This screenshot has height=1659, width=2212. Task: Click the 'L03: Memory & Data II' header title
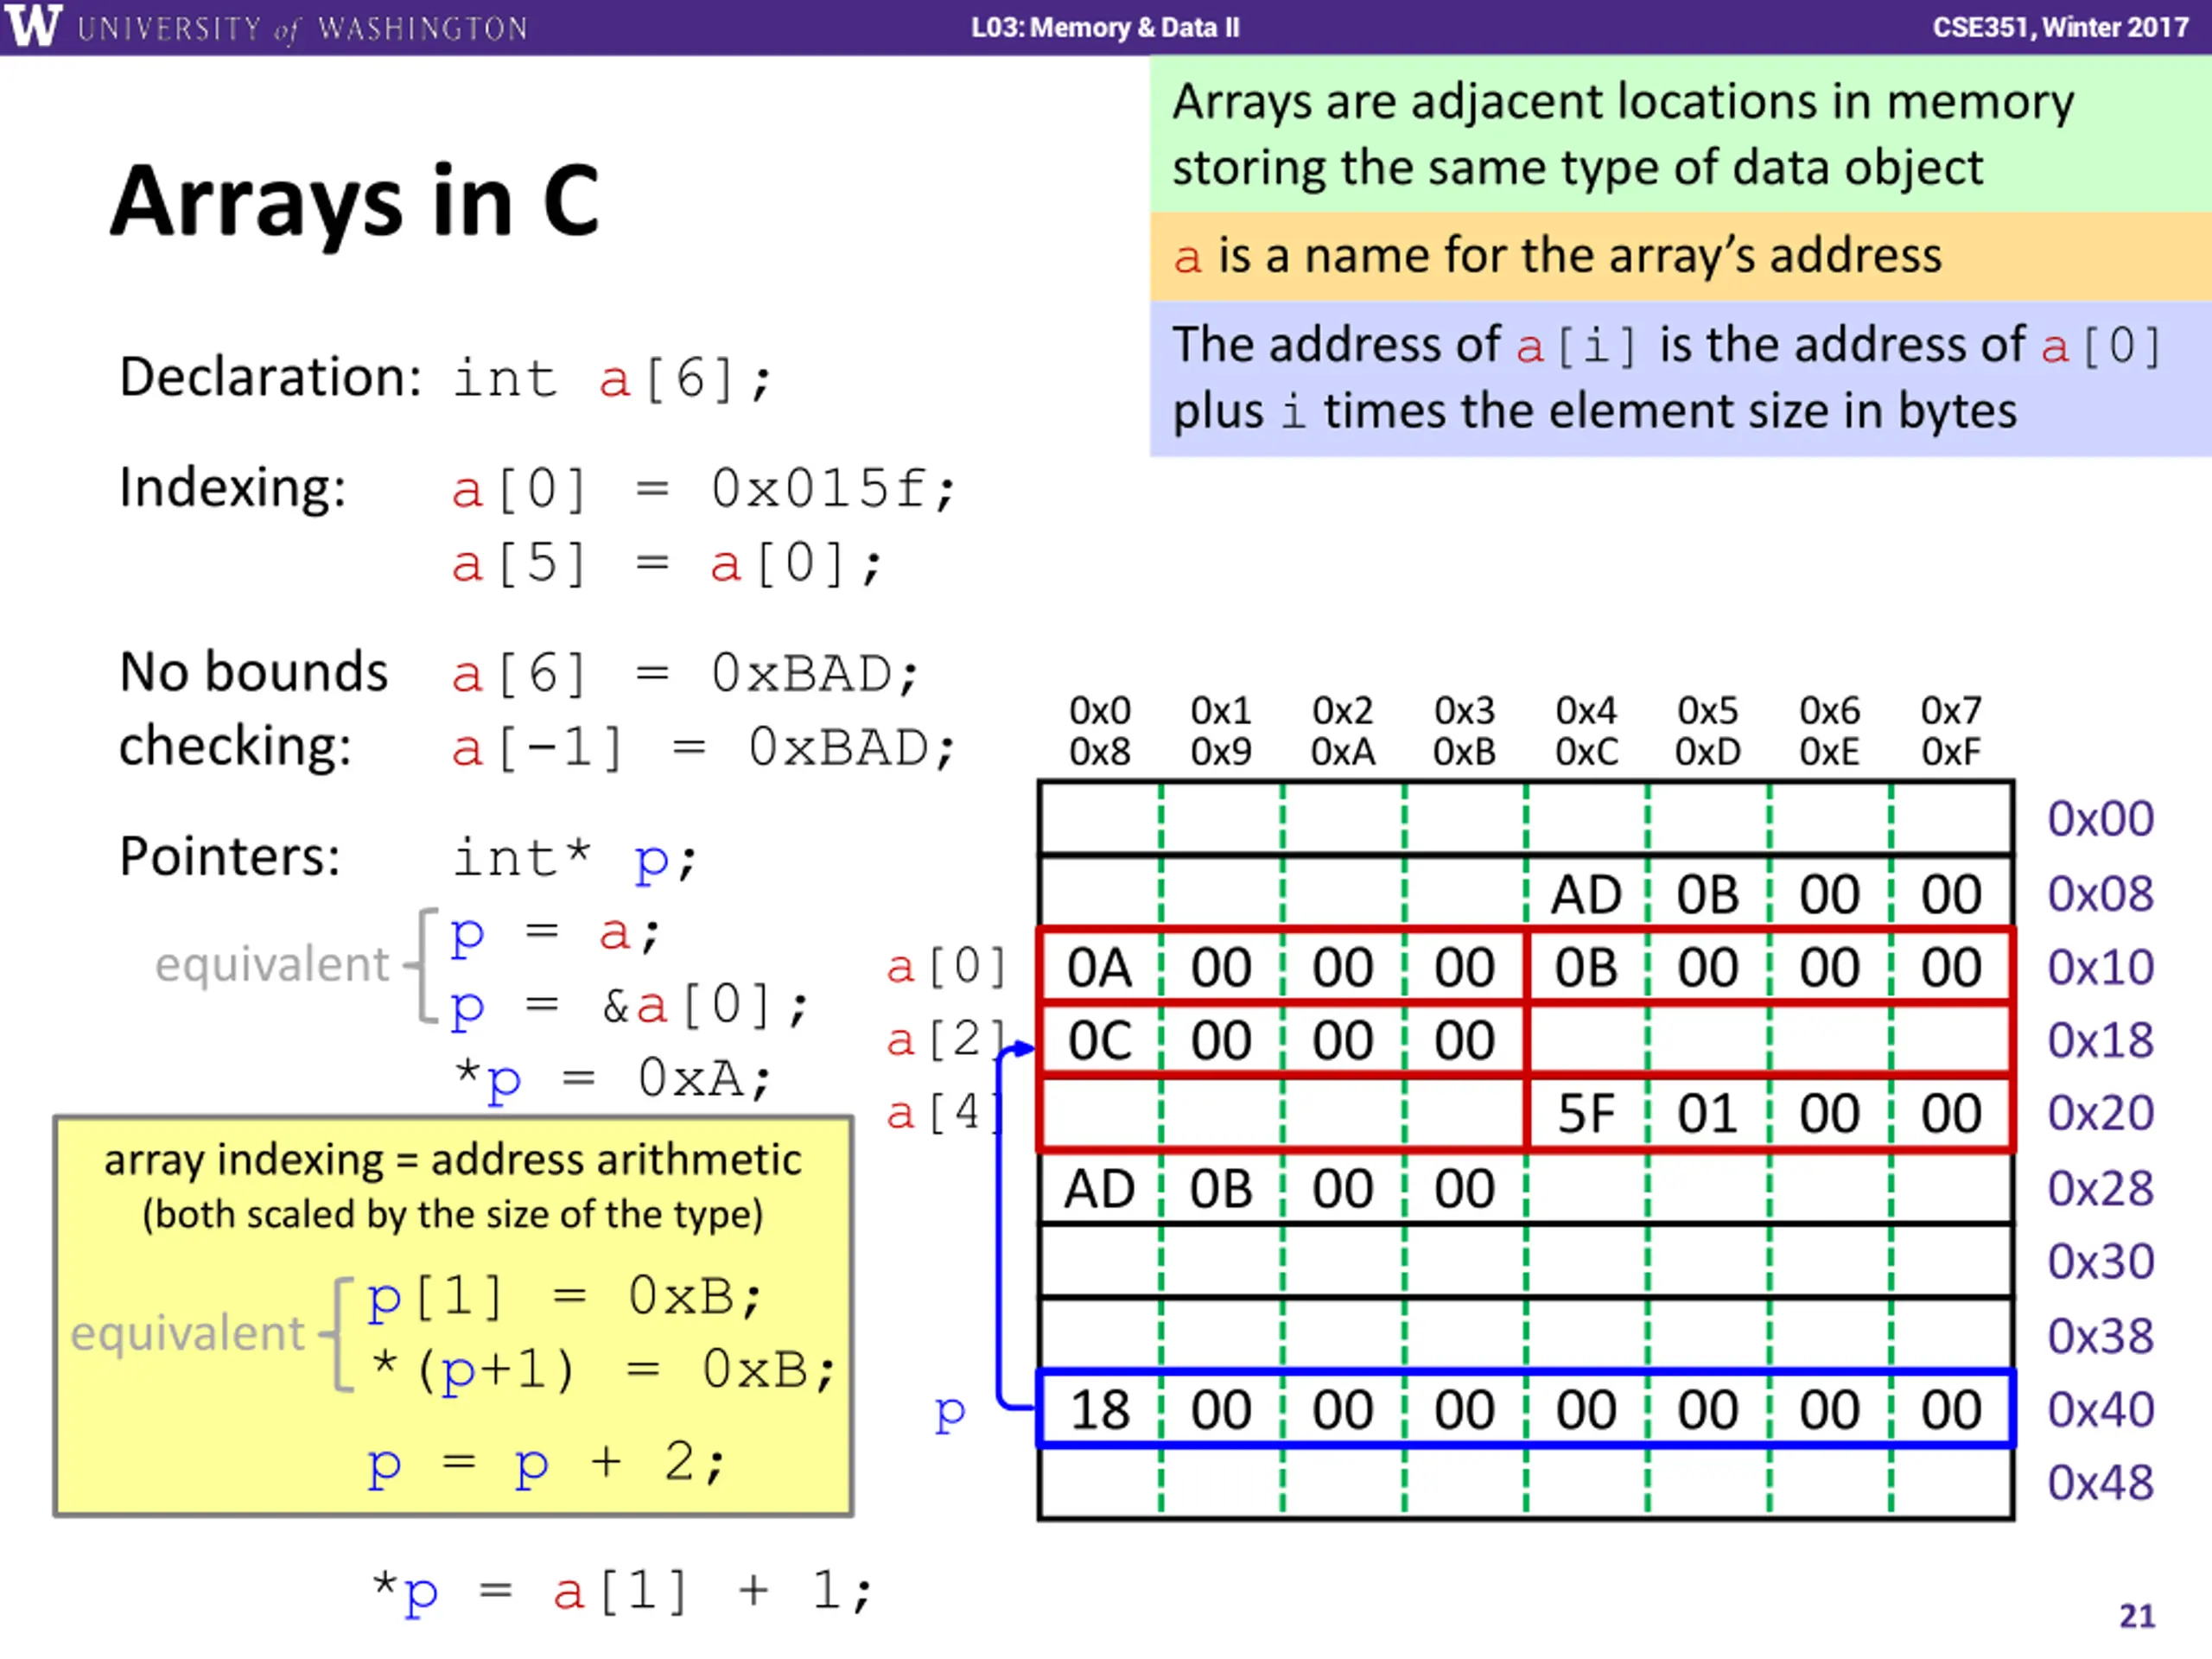pos(1105,27)
